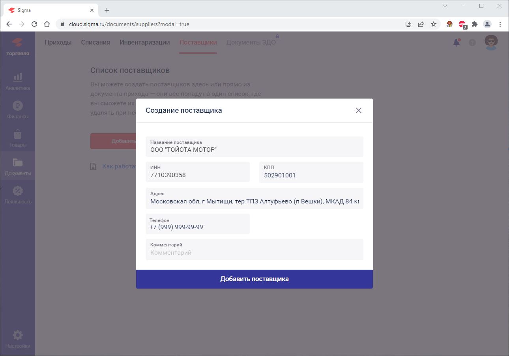Click the browser home icon

(47, 24)
